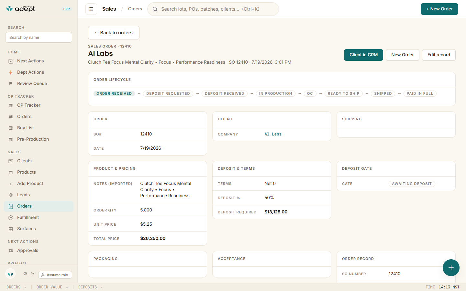Click the DEPOSIT REQUESTED lifecycle stage
This screenshot has width=466, height=291.
tap(168, 94)
